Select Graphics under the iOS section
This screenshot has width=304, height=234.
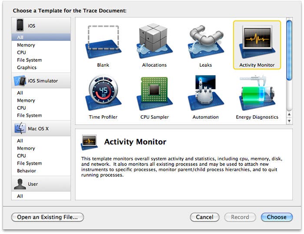click(41, 68)
